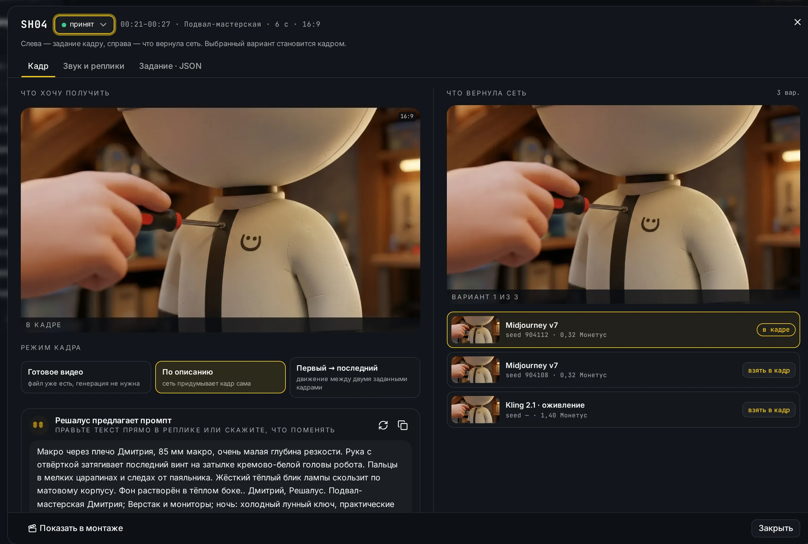
Task: Click the Решалус предлагает промпт heading
Action: [x=113, y=420]
